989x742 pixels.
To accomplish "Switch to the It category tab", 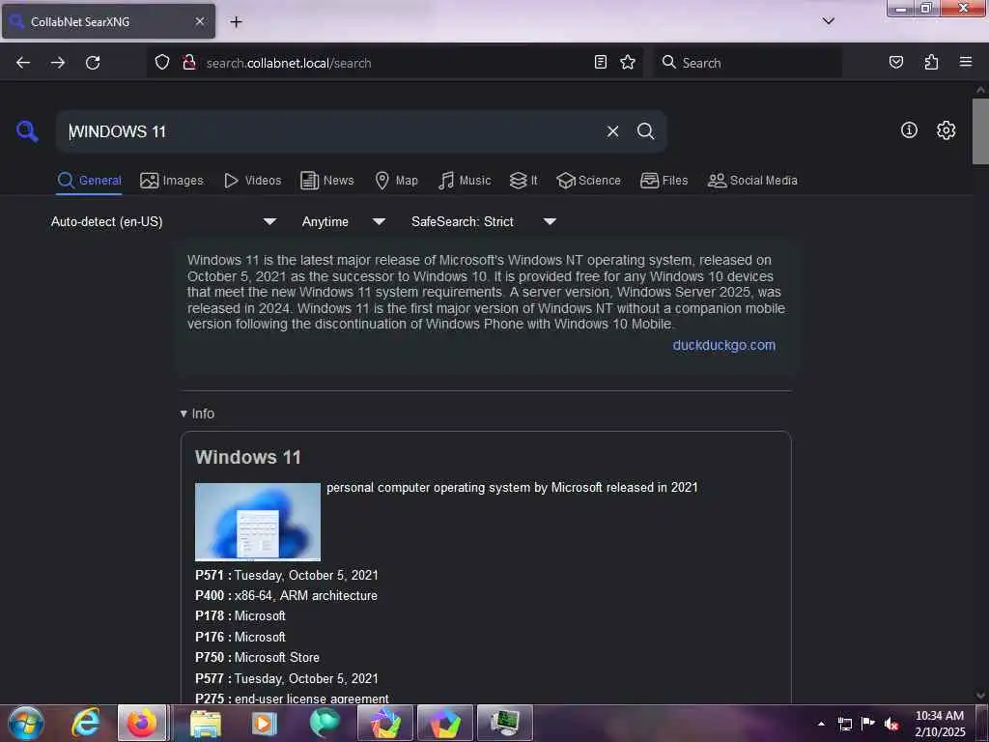I will [523, 181].
